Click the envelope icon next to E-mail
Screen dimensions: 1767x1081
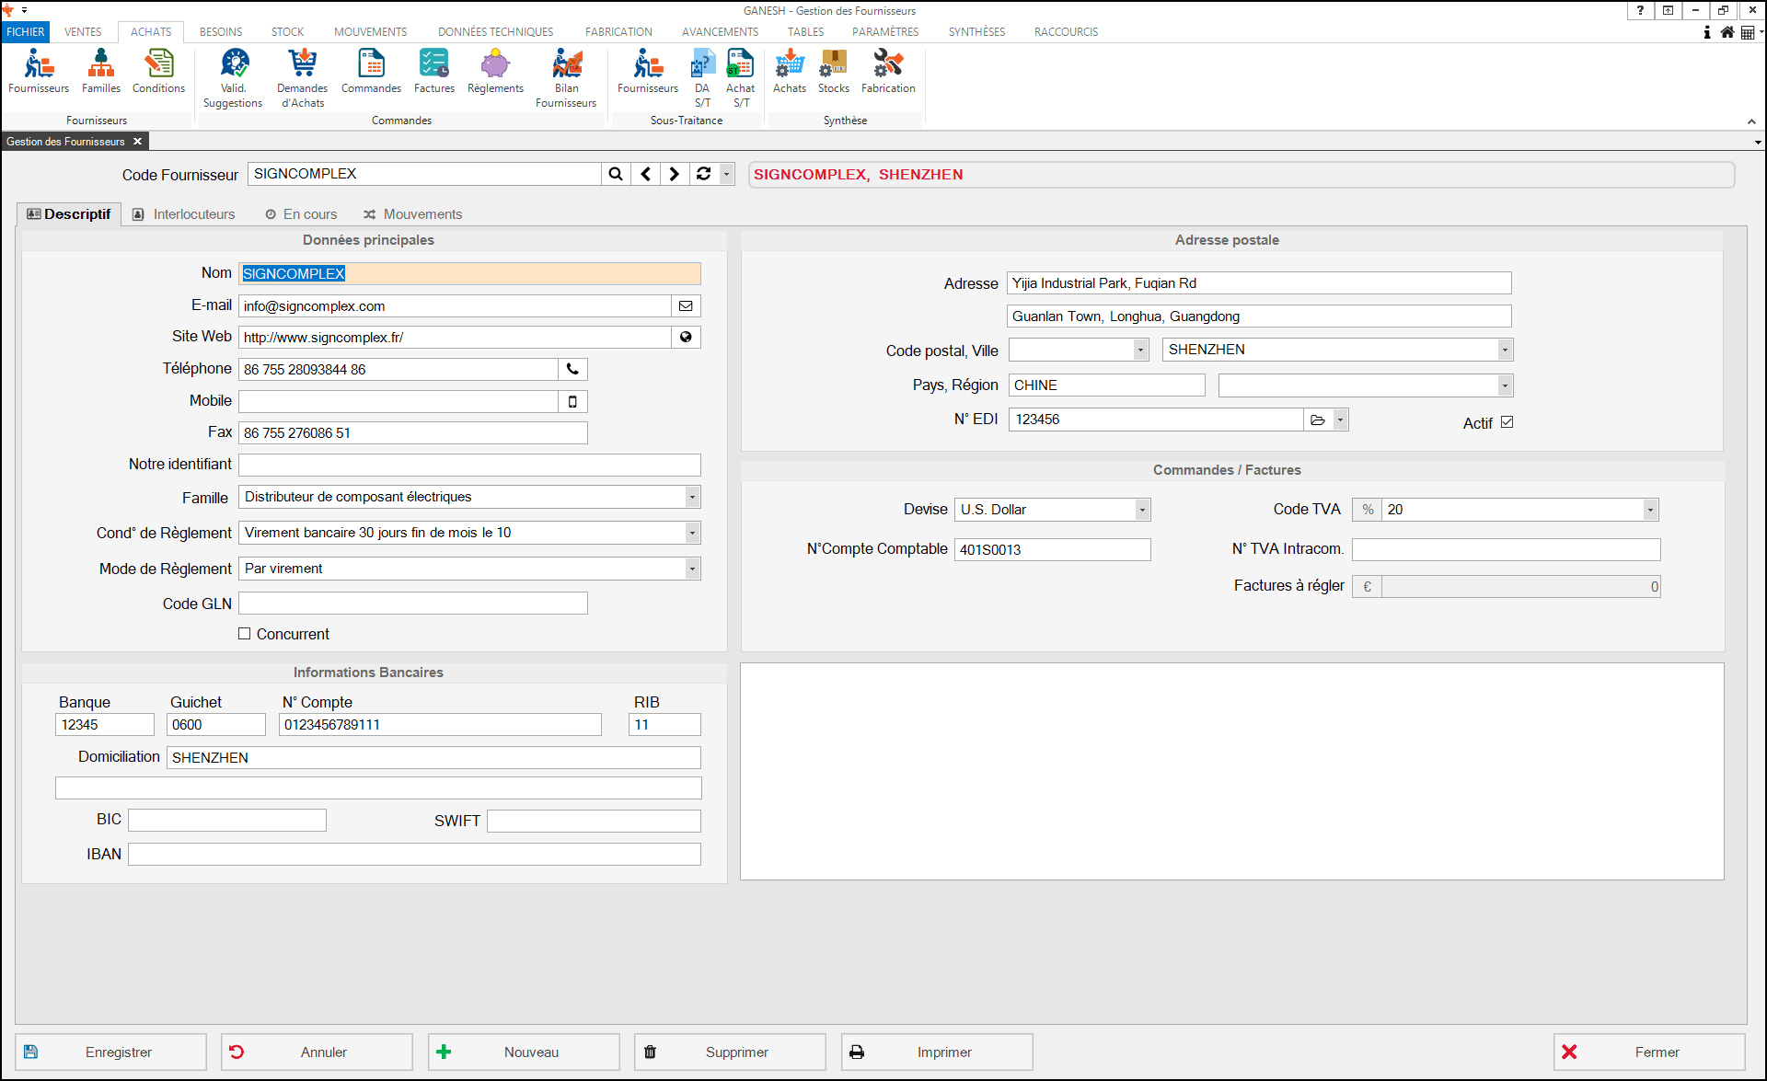click(x=686, y=306)
